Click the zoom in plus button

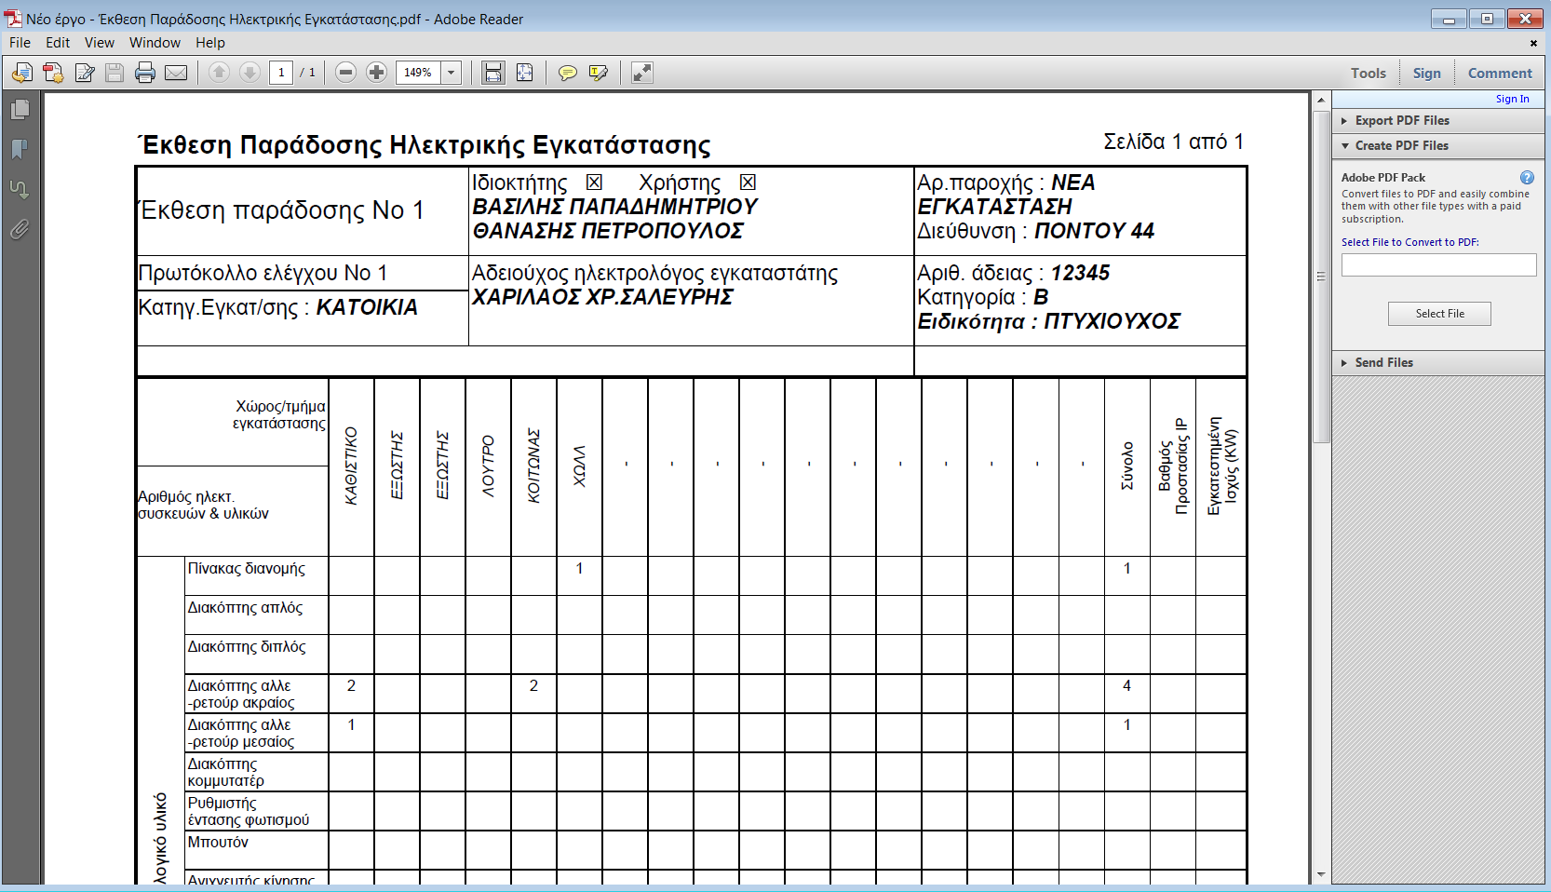(x=376, y=73)
